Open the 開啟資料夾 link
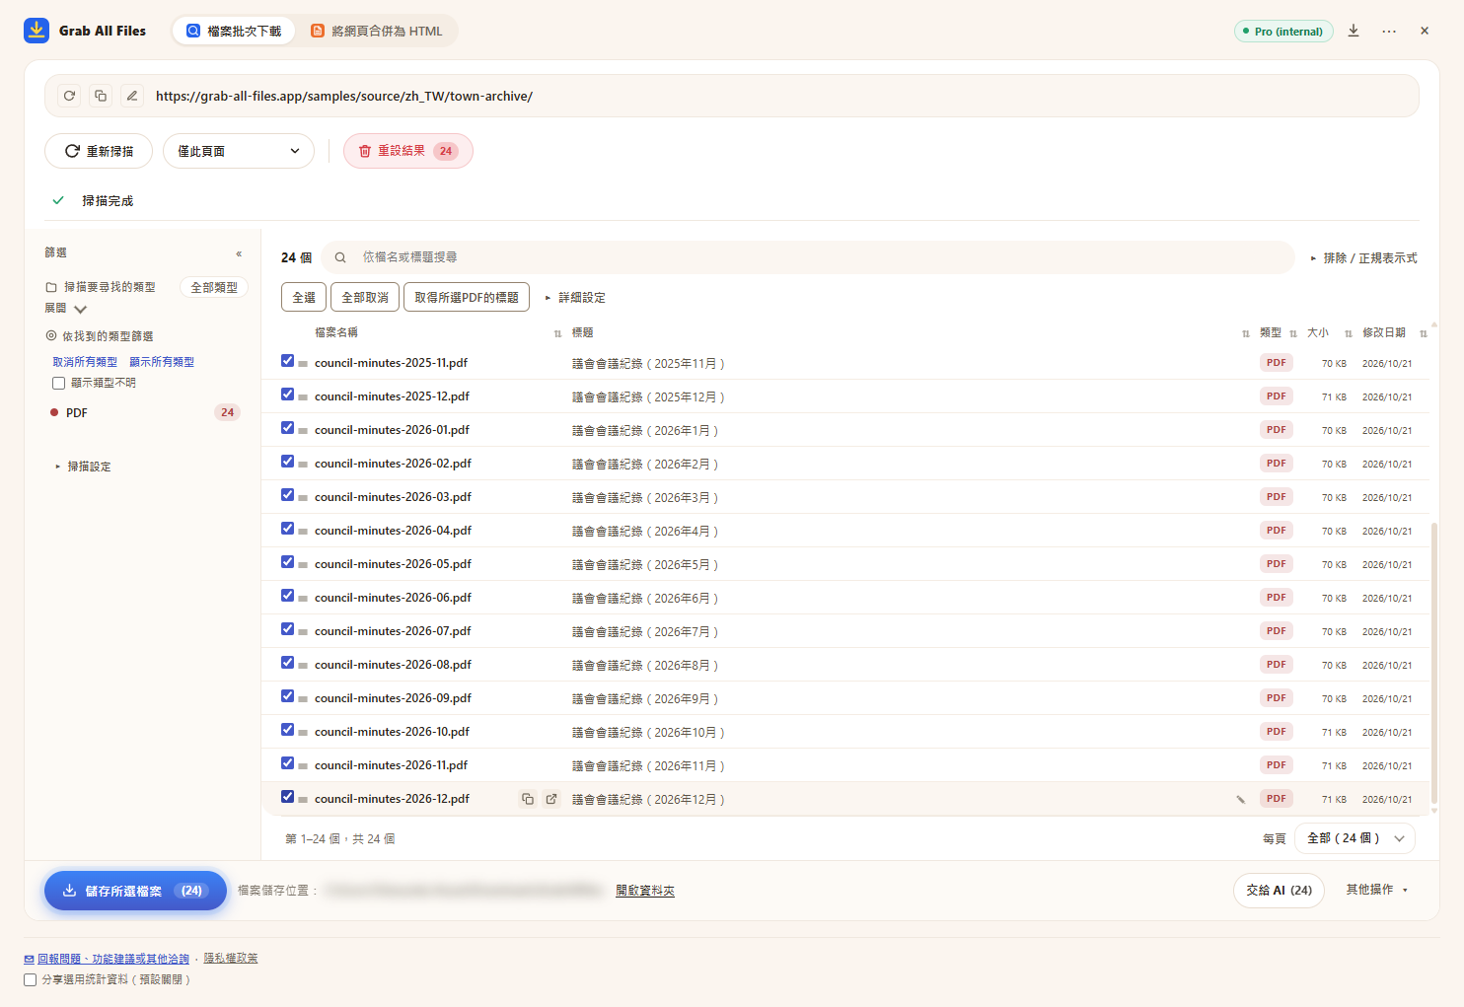Viewport: 1464px width, 1007px height. 645,891
